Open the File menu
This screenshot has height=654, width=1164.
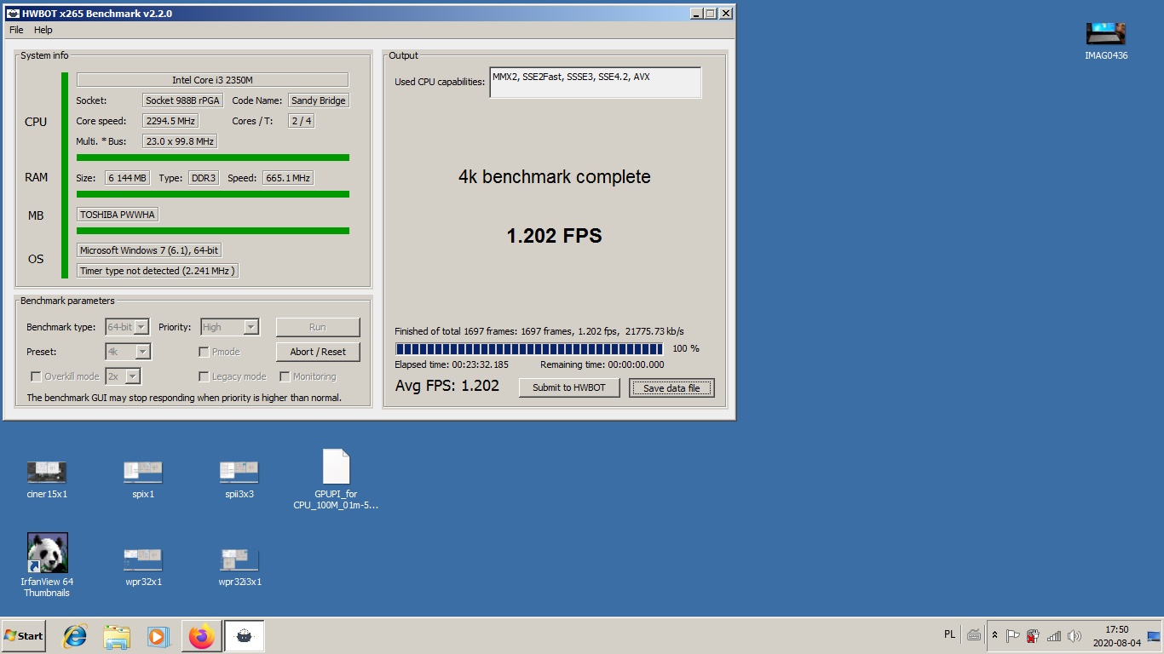pos(16,30)
